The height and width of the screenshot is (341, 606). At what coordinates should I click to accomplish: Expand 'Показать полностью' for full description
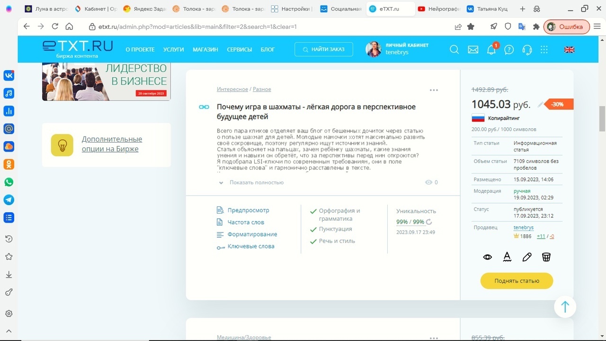[x=256, y=182]
